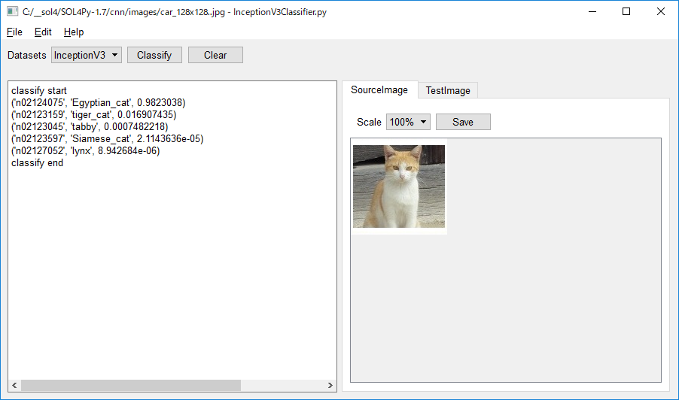This screenshot has height=400, width=679.
Task: Click the scroll left arrow
Action: 14,385
